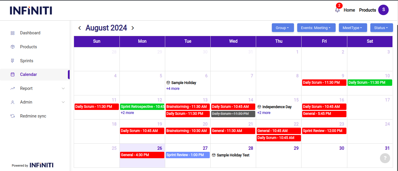This screenshot has height=171, width=398.
Task: Open the help question mark button
Action: [x=385, y=158]
